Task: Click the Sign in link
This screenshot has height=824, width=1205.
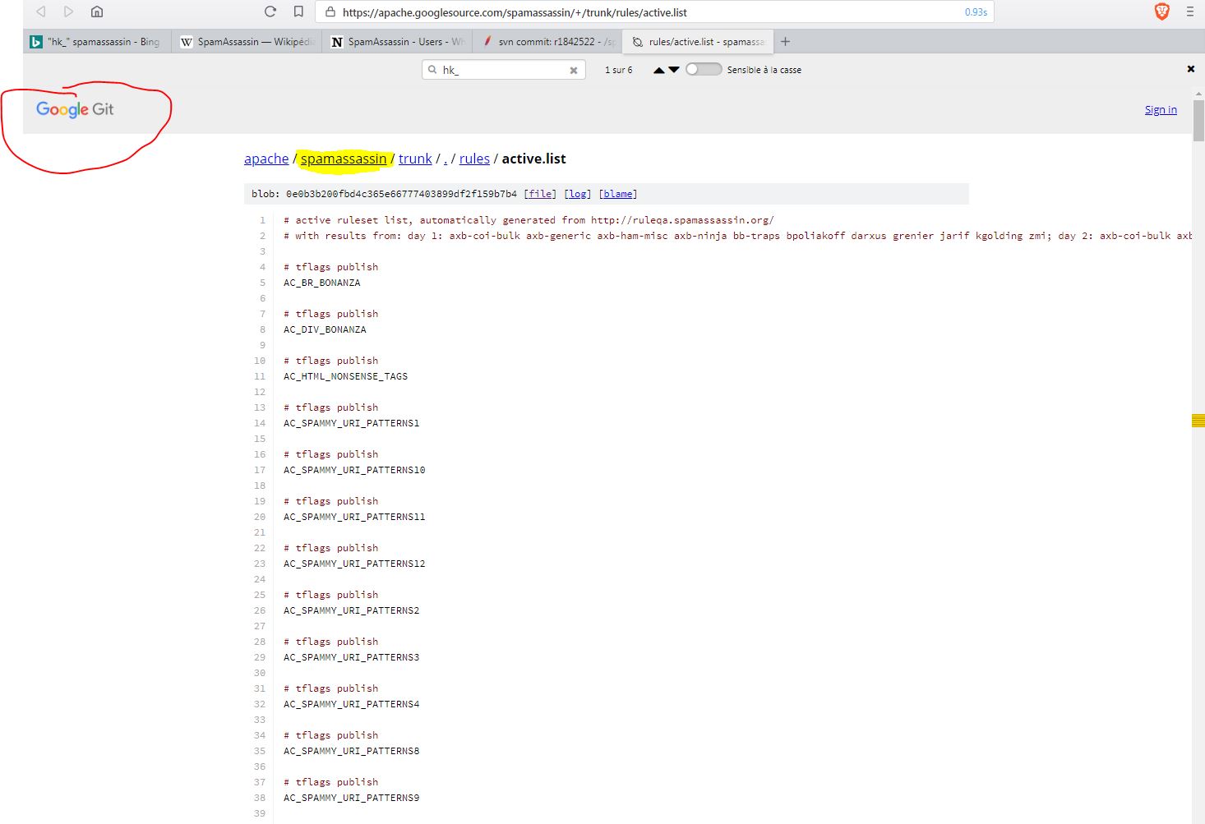Action: (x=1160, y=110)
